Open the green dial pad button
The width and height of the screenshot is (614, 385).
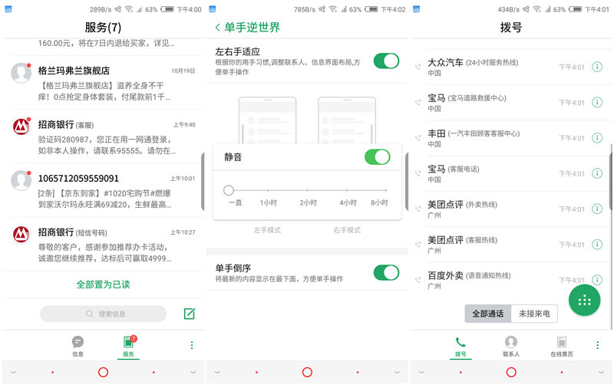point(584,300)
